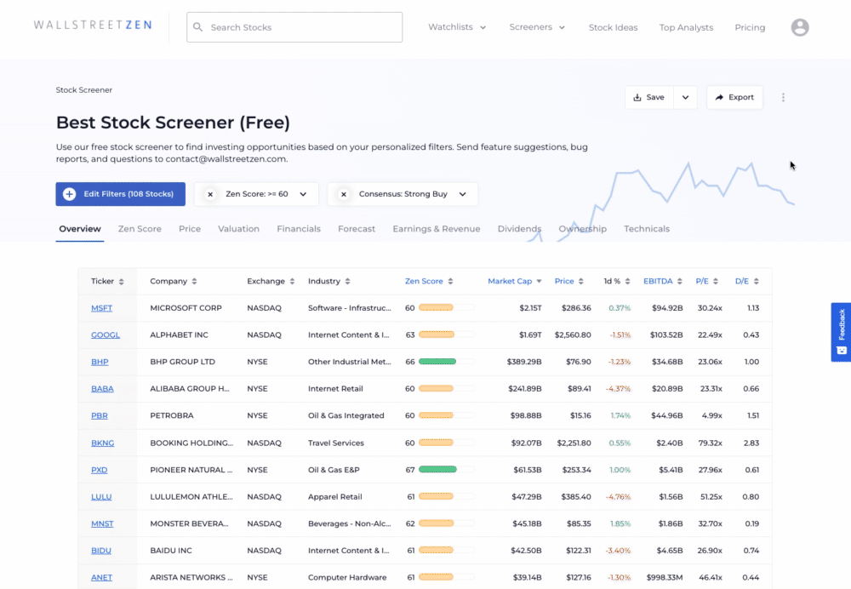Focus the Search Stocks input field
Viewport: 851px width, 589px height.
[294, 27]
